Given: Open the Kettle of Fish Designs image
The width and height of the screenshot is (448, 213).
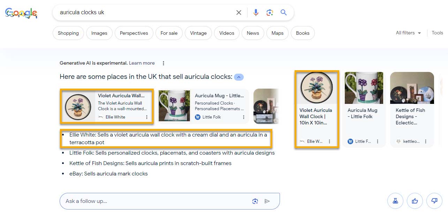Looking at the screenshot, I should click(412, 88).
